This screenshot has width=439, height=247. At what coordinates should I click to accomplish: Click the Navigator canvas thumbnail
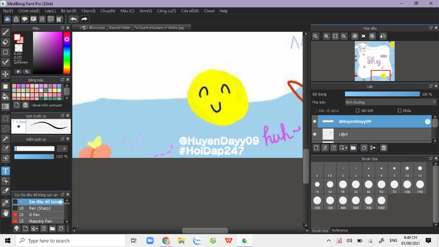[x=375, y=61]
